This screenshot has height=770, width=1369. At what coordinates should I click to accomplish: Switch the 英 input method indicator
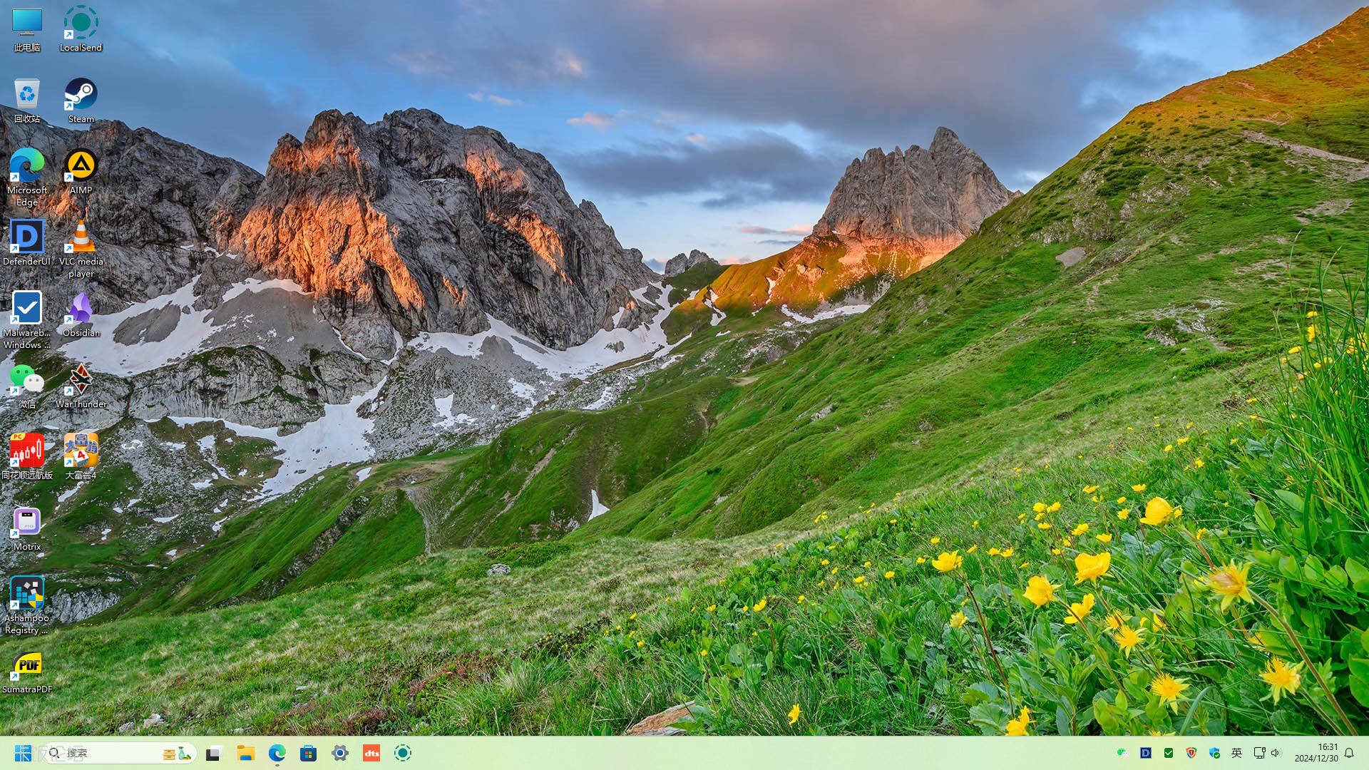(1237, 753)
